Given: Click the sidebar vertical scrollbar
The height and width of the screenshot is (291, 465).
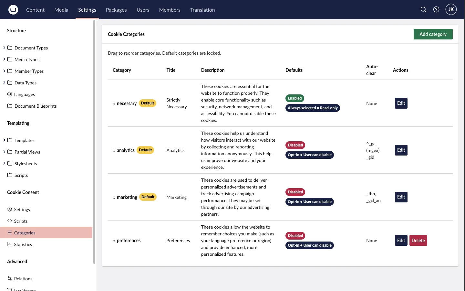Looking at the screenshot, I should pos(94,142).
